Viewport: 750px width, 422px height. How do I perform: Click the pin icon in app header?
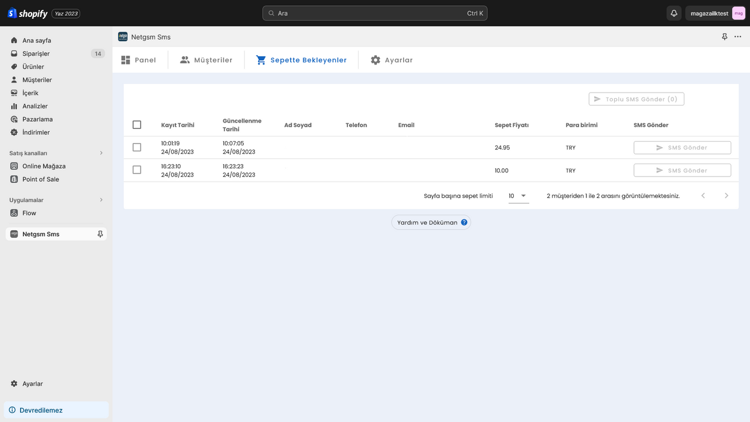[x=724, y=36]
